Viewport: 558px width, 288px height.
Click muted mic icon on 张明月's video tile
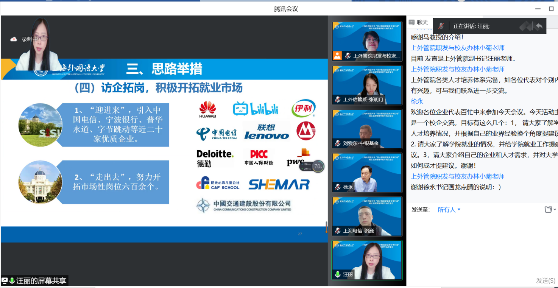[x=337, y=100]
